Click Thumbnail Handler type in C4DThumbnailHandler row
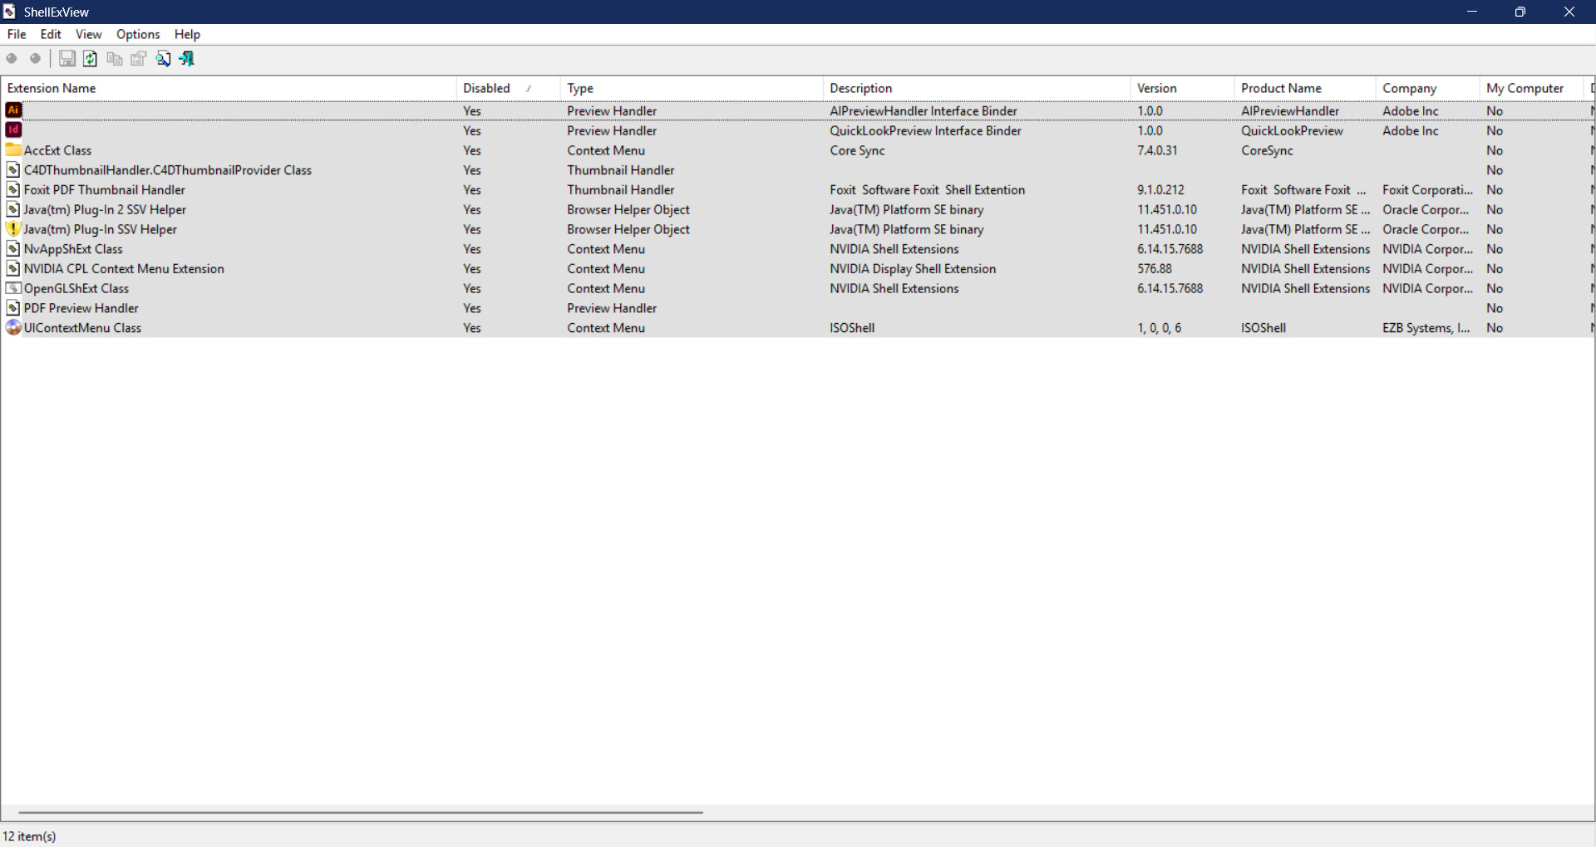The image size is (1596, 847). 621,170
